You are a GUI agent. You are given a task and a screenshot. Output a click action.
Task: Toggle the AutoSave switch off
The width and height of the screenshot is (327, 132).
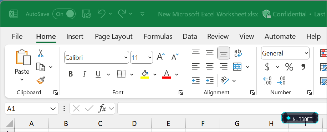pyautogui.click(x=64, y=14)
